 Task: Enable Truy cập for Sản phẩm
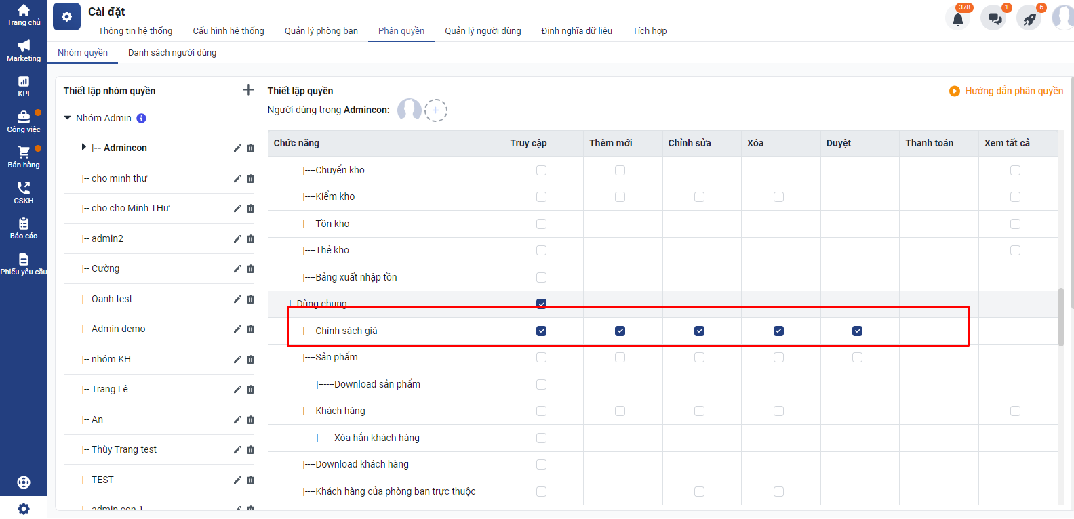(541, 357)
